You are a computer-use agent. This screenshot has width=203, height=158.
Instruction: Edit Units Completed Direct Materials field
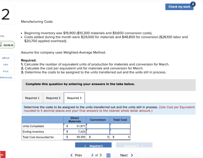pos(75,126)
